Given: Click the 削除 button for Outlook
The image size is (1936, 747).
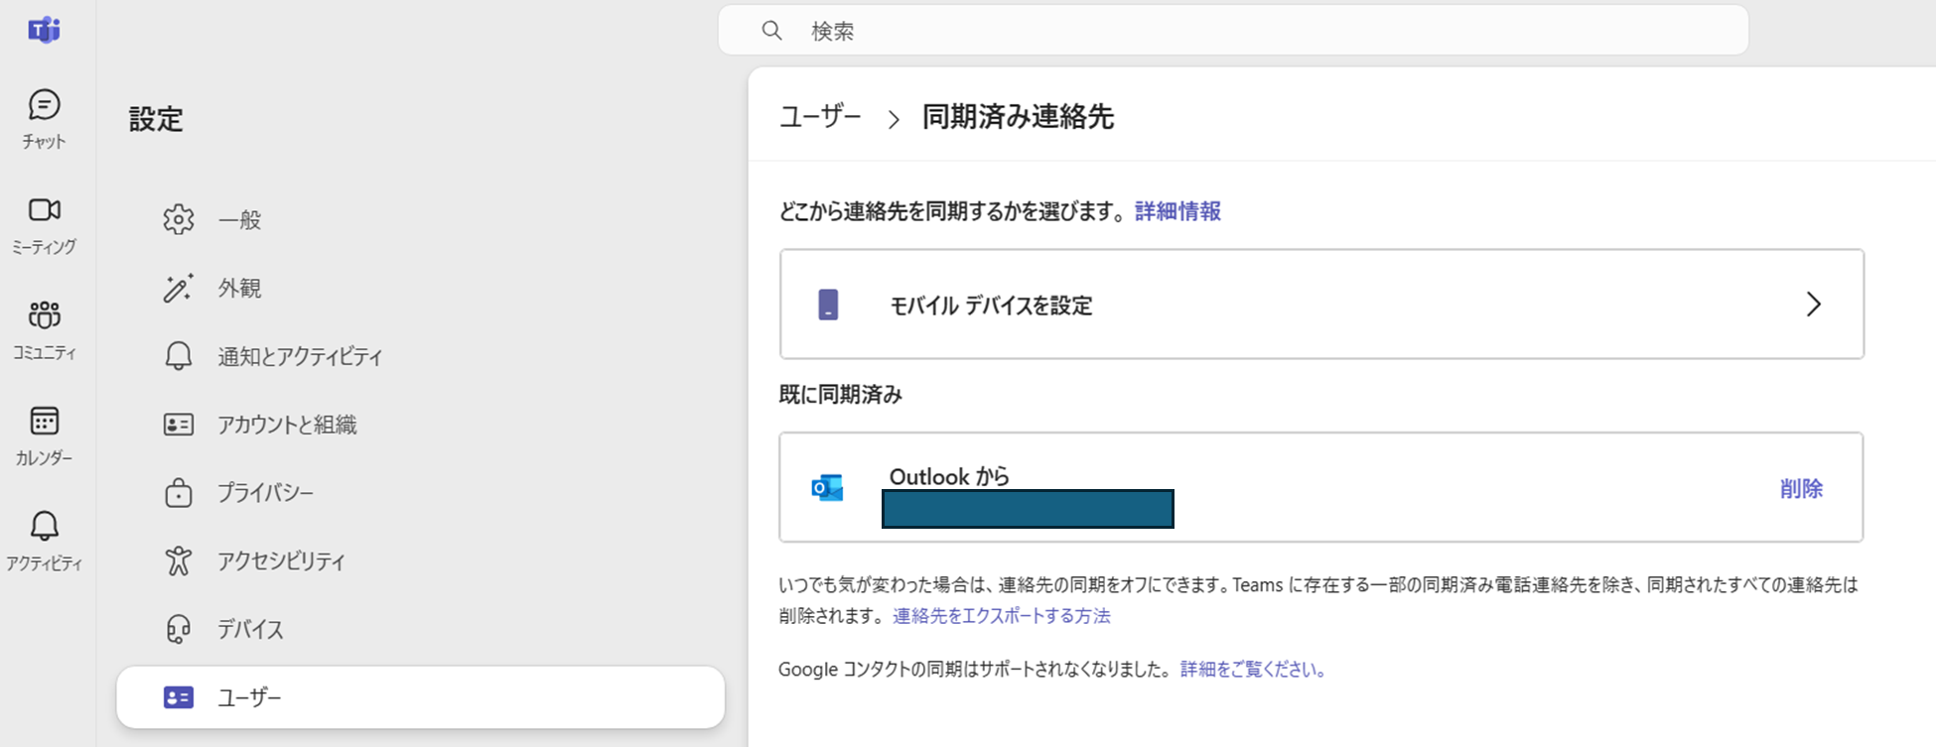Looking at the screenshot, I should tap(1801, 488).
